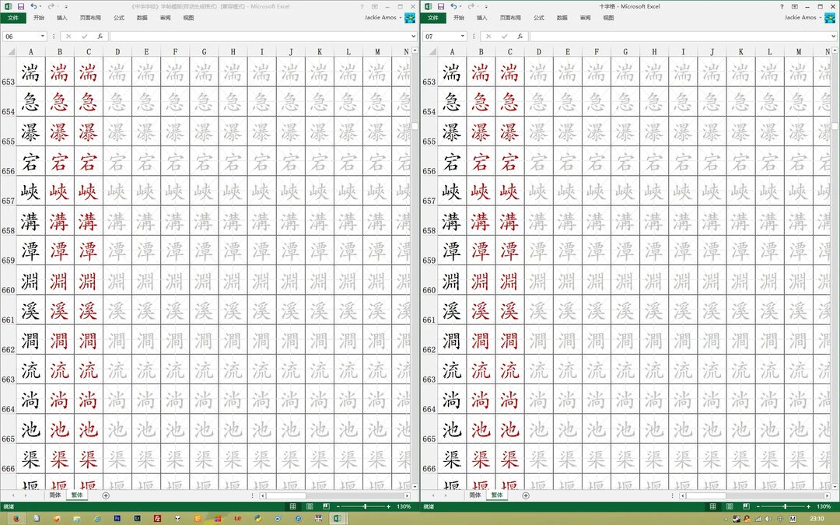Open 页面布局 tab in left window
Screen dimensions: 840x525
[90, 18]
